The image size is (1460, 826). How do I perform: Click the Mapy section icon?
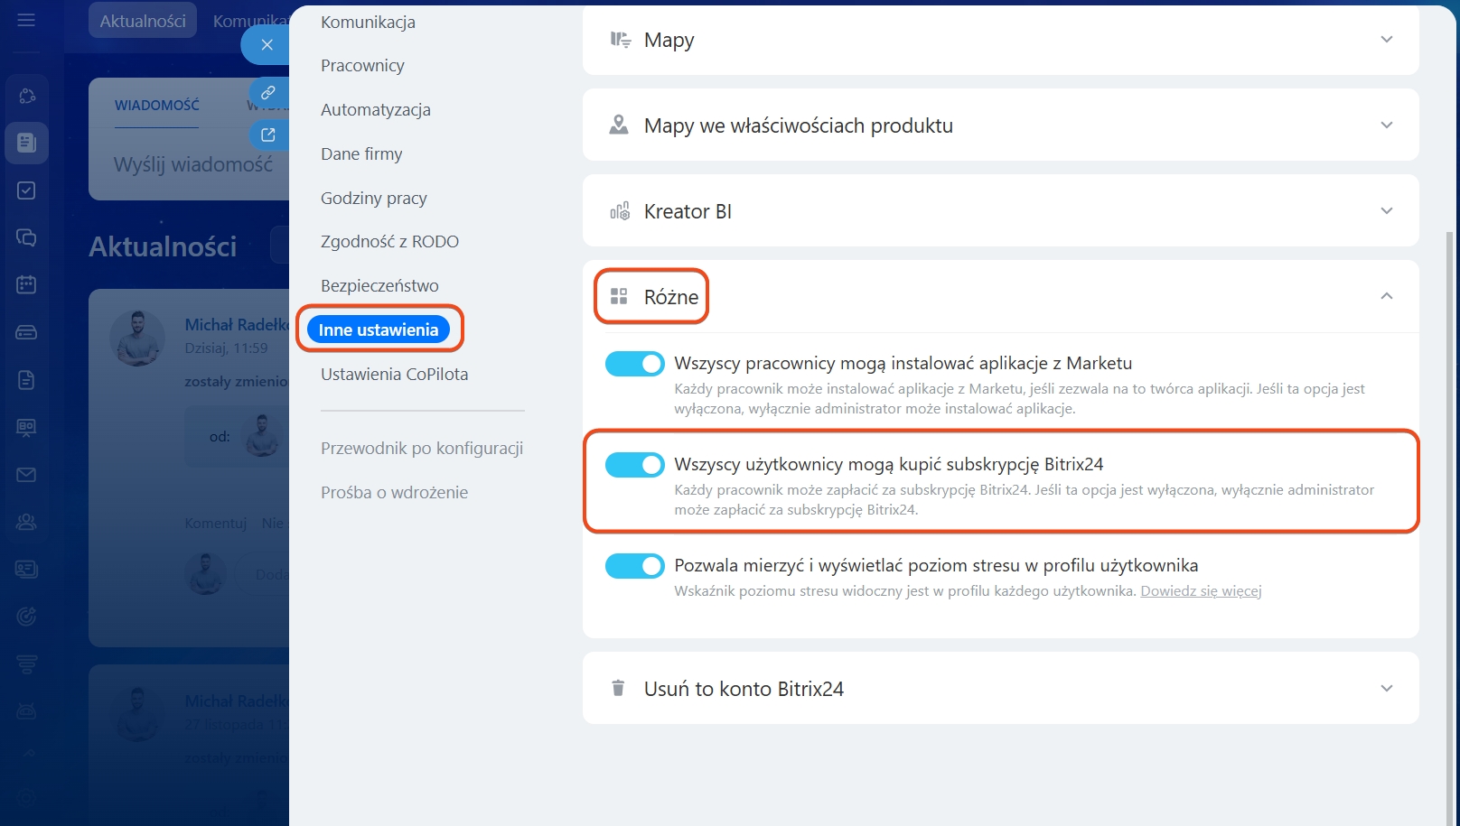pos(620,40)
